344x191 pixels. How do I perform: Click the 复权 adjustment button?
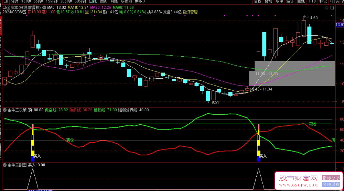click(258, 1)
